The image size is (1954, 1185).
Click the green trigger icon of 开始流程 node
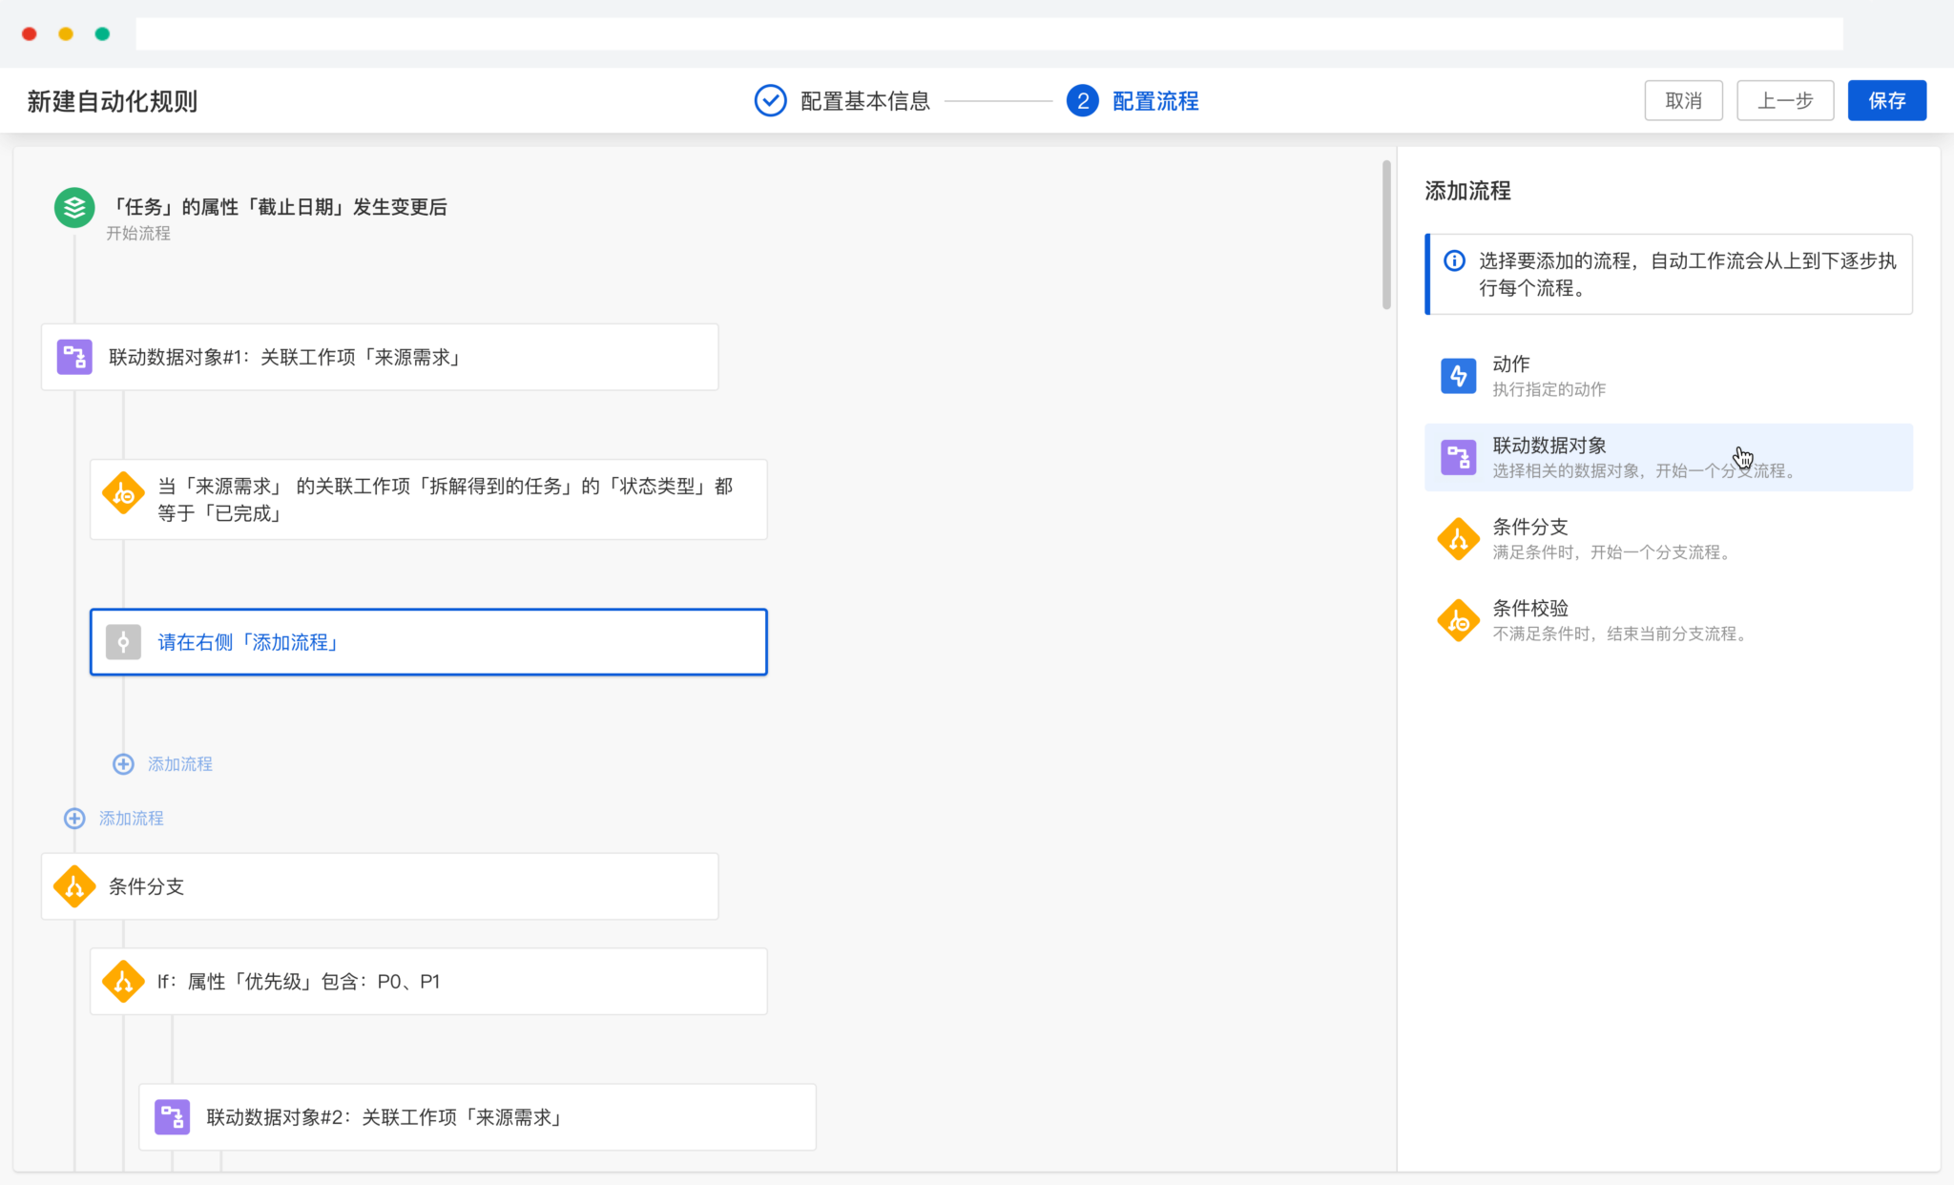tap(74, 207)
